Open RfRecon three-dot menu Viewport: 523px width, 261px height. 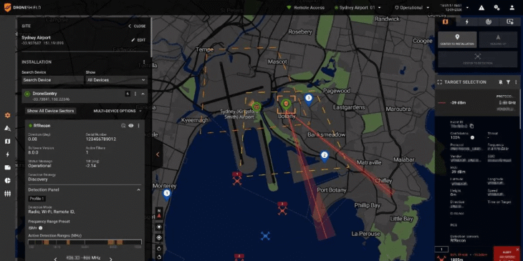click(138, 126)
